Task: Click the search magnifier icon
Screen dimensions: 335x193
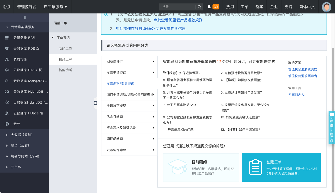Action: 199,7
